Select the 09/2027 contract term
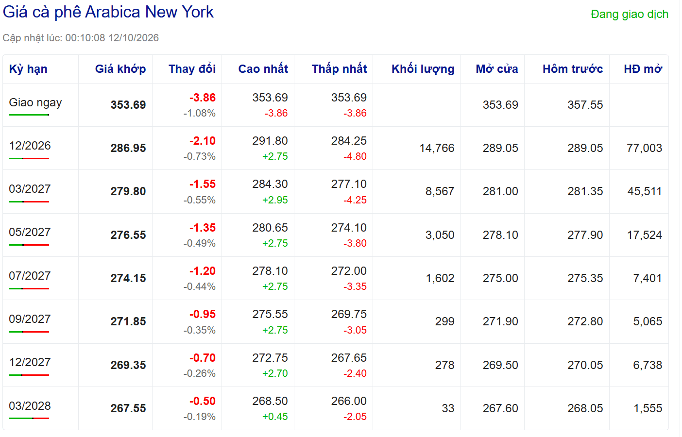682x437 pixels. 30,319
